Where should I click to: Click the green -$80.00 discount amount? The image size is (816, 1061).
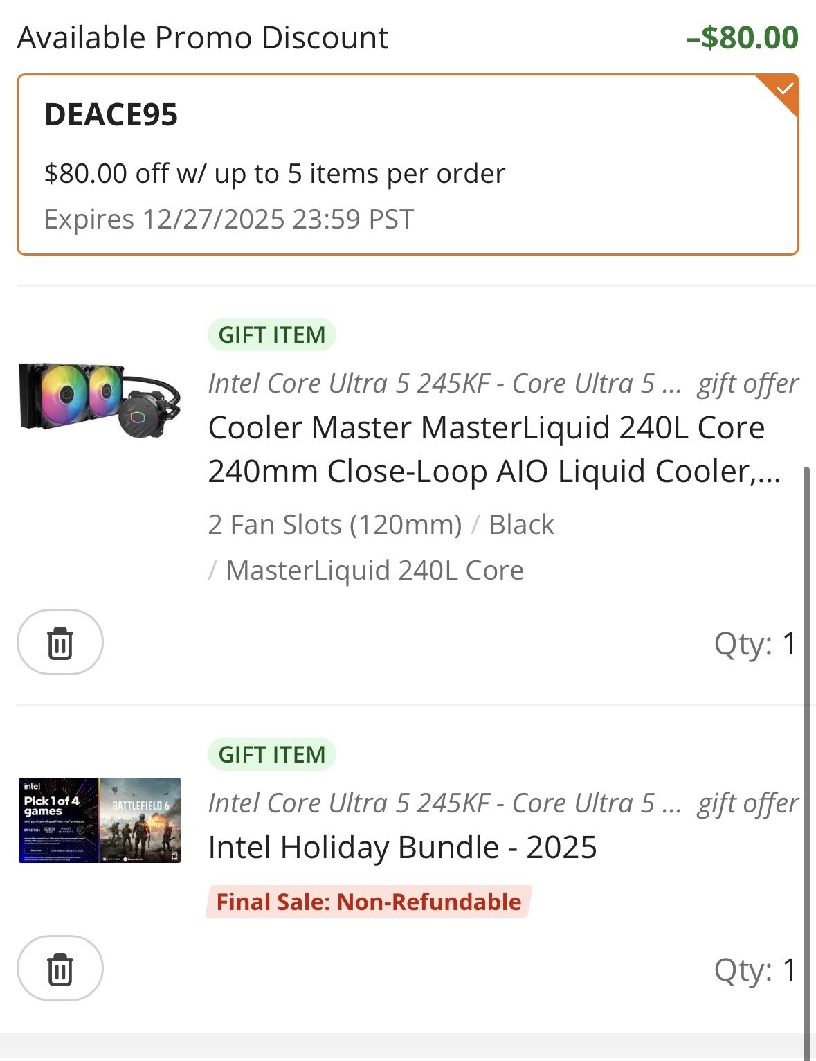click(x=742, y=37)
